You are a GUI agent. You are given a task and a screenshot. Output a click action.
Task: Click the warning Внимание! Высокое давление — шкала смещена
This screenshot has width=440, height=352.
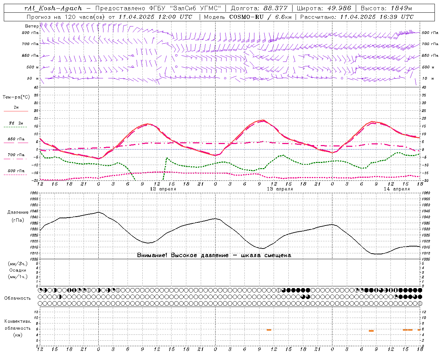[x=214, y=255]
